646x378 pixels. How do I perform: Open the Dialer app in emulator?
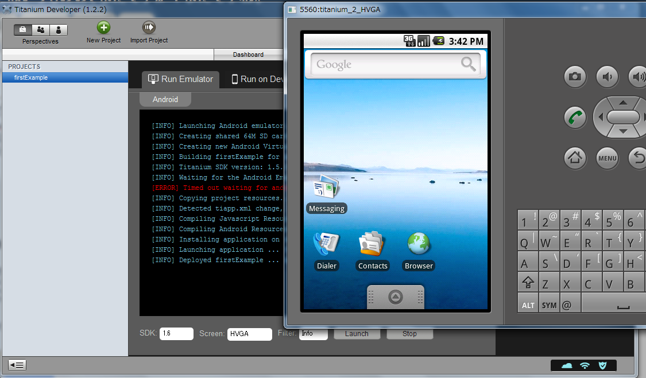327,251
